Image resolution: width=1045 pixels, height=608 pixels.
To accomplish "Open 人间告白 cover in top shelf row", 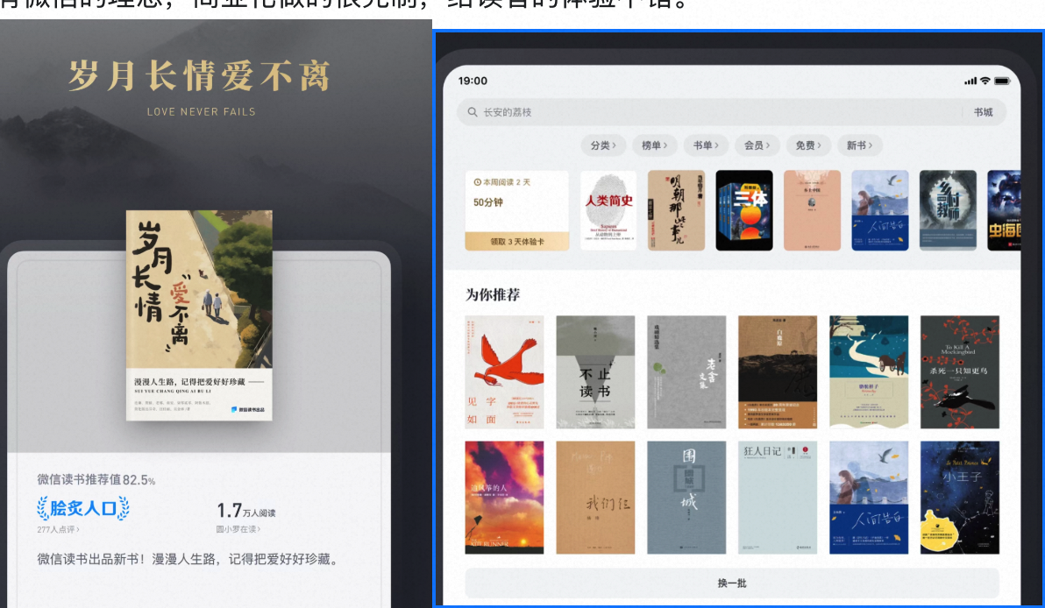I will pyautogui.click(x=880, y=210).
